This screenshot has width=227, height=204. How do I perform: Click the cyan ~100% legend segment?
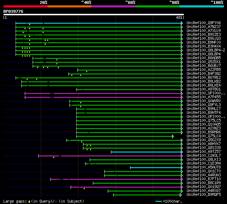coord(202,6)
